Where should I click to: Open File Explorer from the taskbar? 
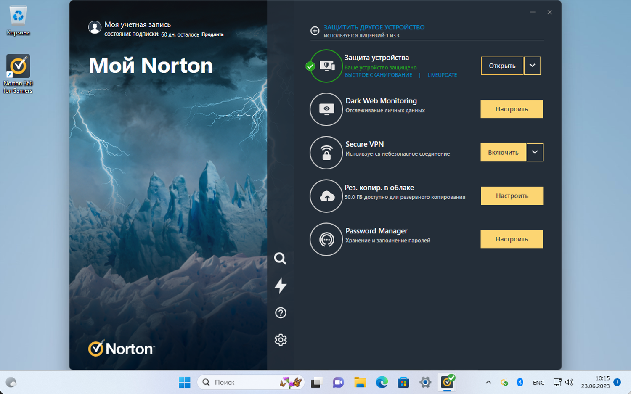(360, 382)
